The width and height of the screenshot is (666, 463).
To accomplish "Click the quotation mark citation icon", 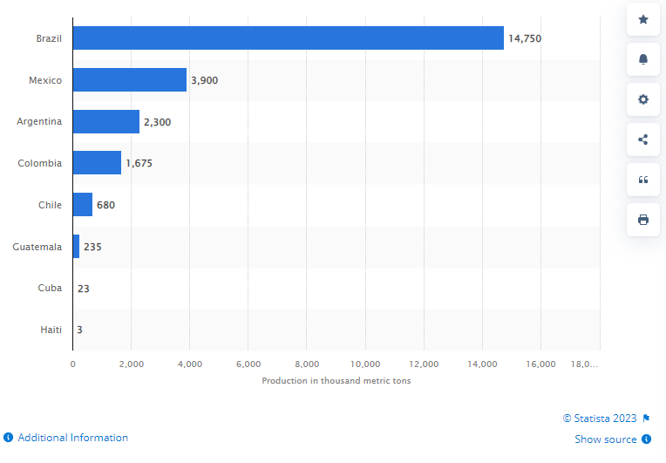I will click(x=643, y=180).
